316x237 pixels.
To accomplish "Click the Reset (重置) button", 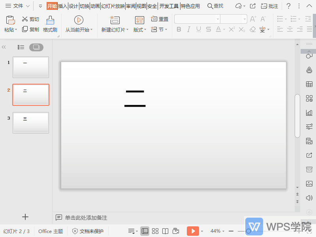I will (160, 19).
